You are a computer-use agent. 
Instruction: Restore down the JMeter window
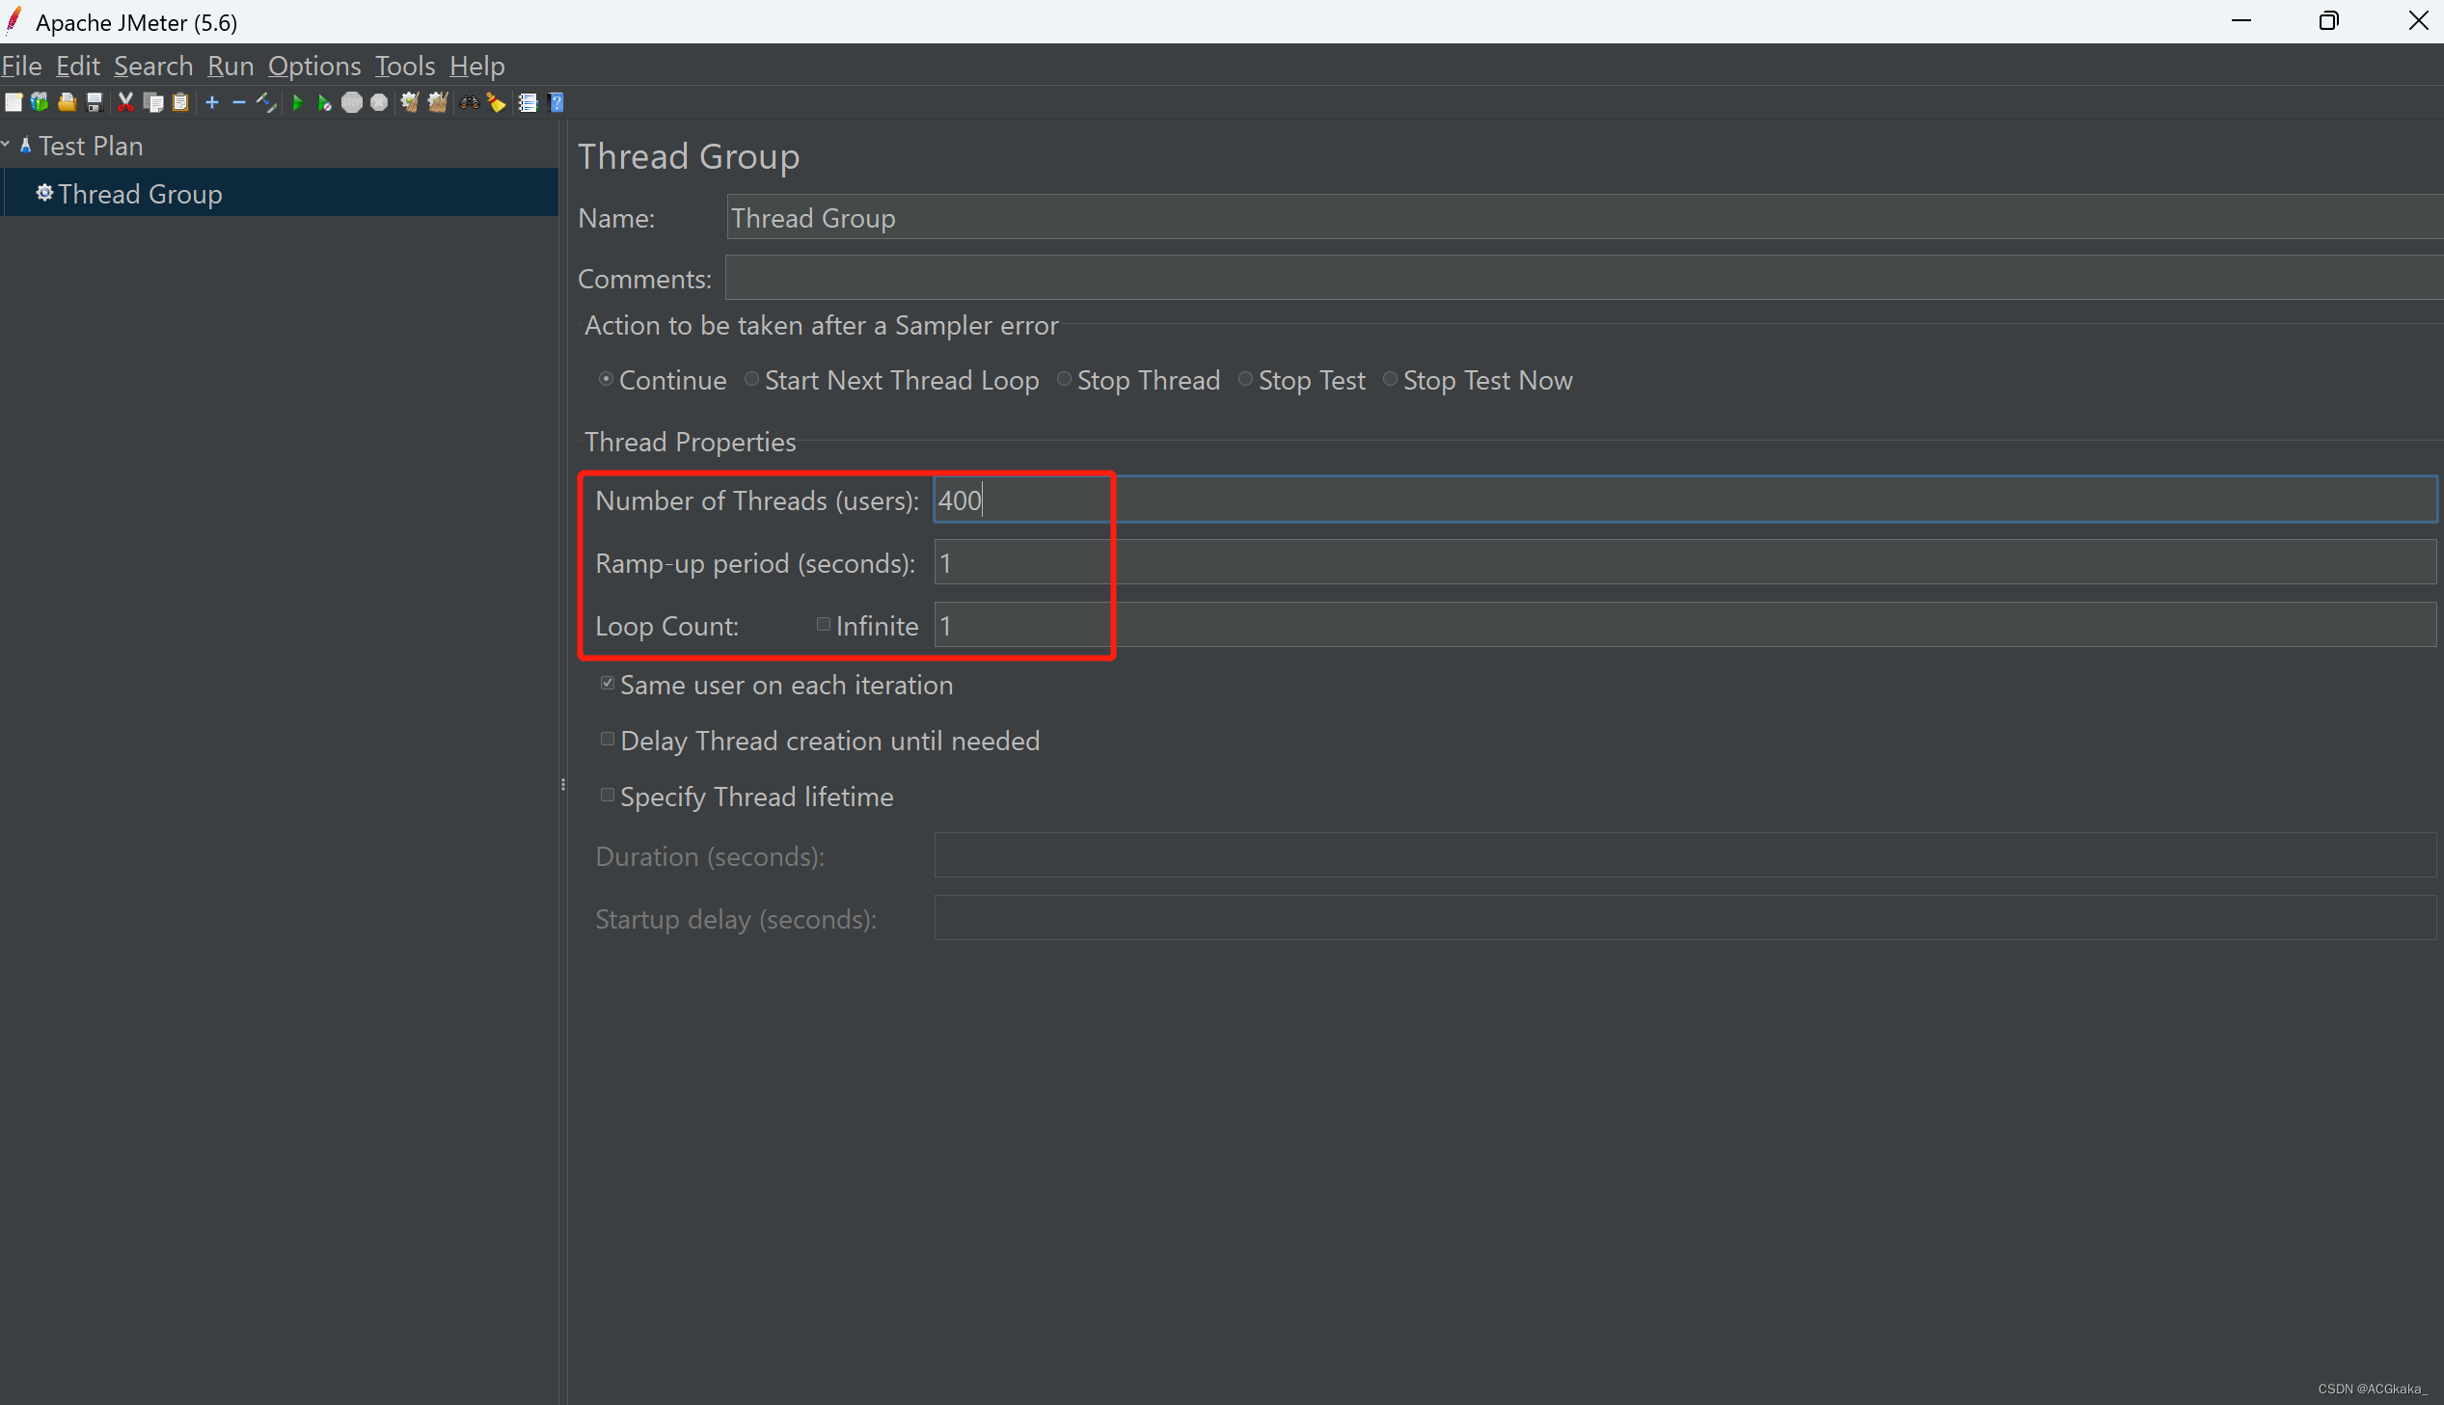pyautogui.click(x=2329, y=20)
